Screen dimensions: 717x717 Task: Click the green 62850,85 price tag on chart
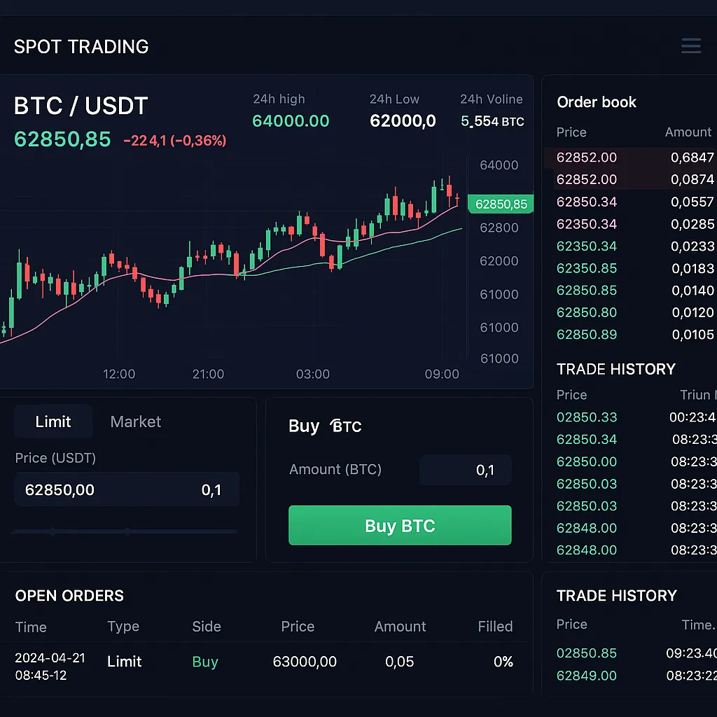point(501,204)
